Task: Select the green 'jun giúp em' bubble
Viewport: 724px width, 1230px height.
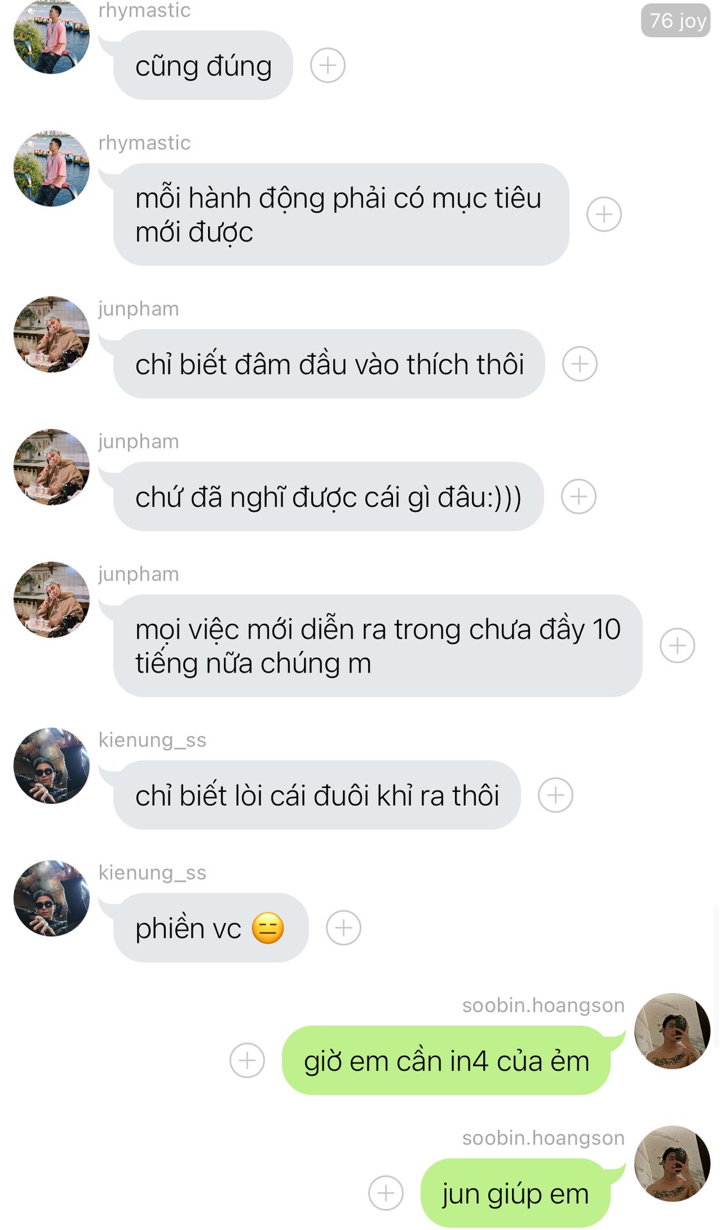Action: 516,1193
